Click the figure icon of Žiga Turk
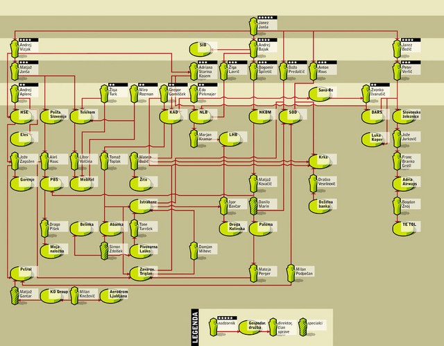Screen dimensions: 444x346 tap(104, 94)
